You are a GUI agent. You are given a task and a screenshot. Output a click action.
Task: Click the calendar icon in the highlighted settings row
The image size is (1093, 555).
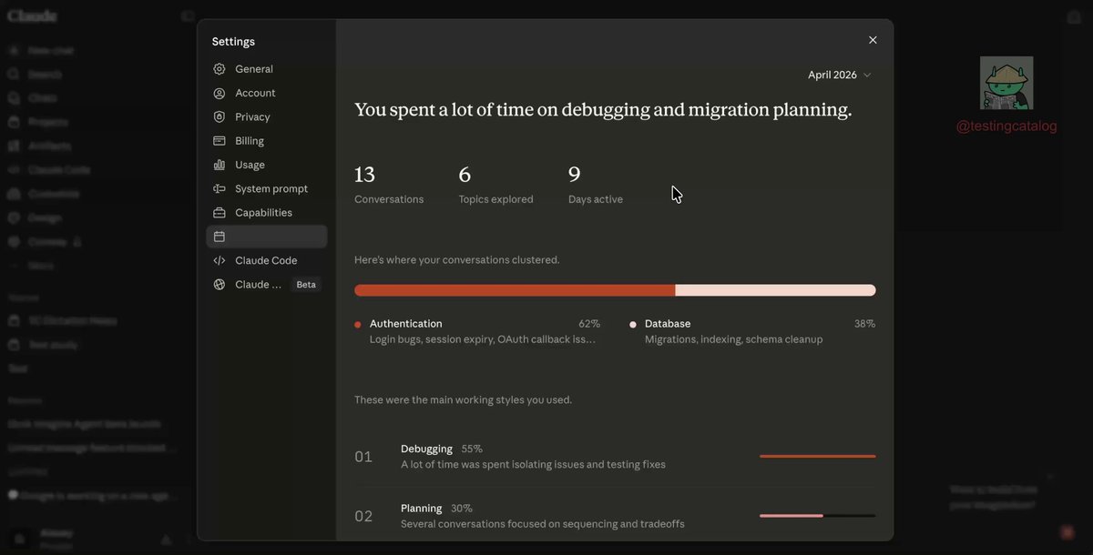(220, 237)
